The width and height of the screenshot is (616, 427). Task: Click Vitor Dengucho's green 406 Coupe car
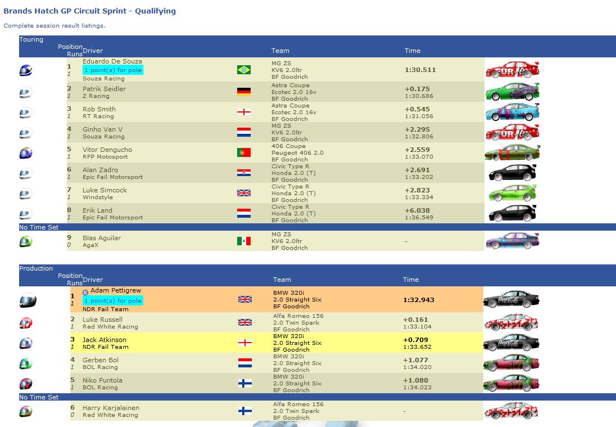coord(513,152)
